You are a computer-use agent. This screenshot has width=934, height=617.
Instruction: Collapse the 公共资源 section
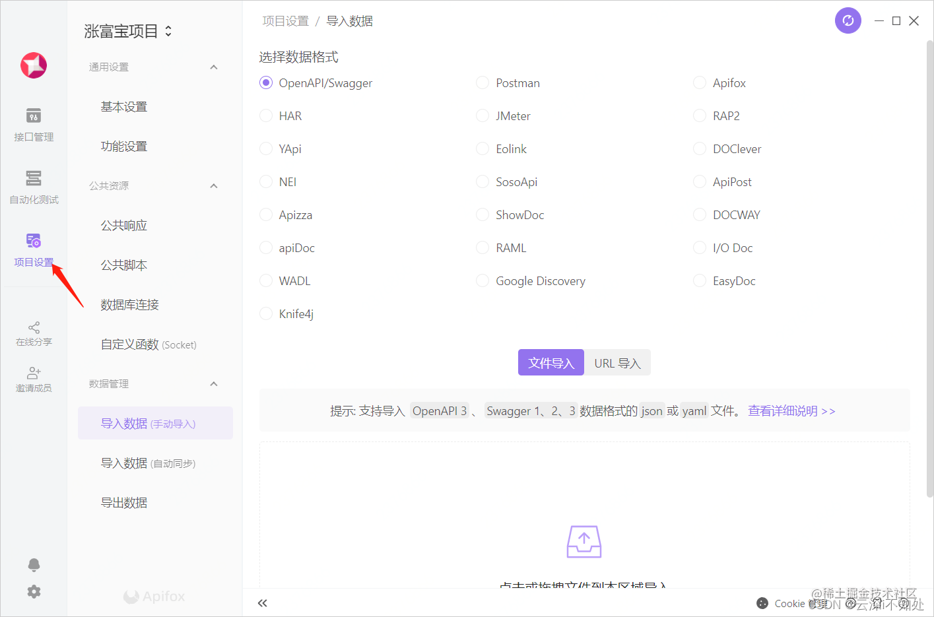[213, 186]
